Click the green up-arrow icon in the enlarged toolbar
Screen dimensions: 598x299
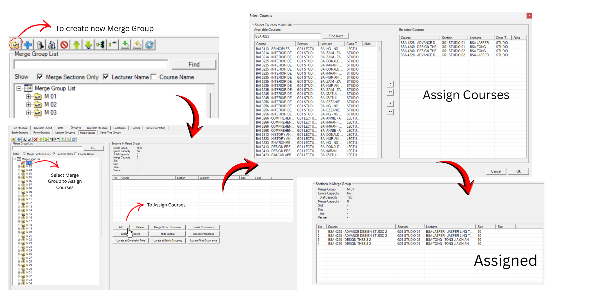tap(77, 45)
